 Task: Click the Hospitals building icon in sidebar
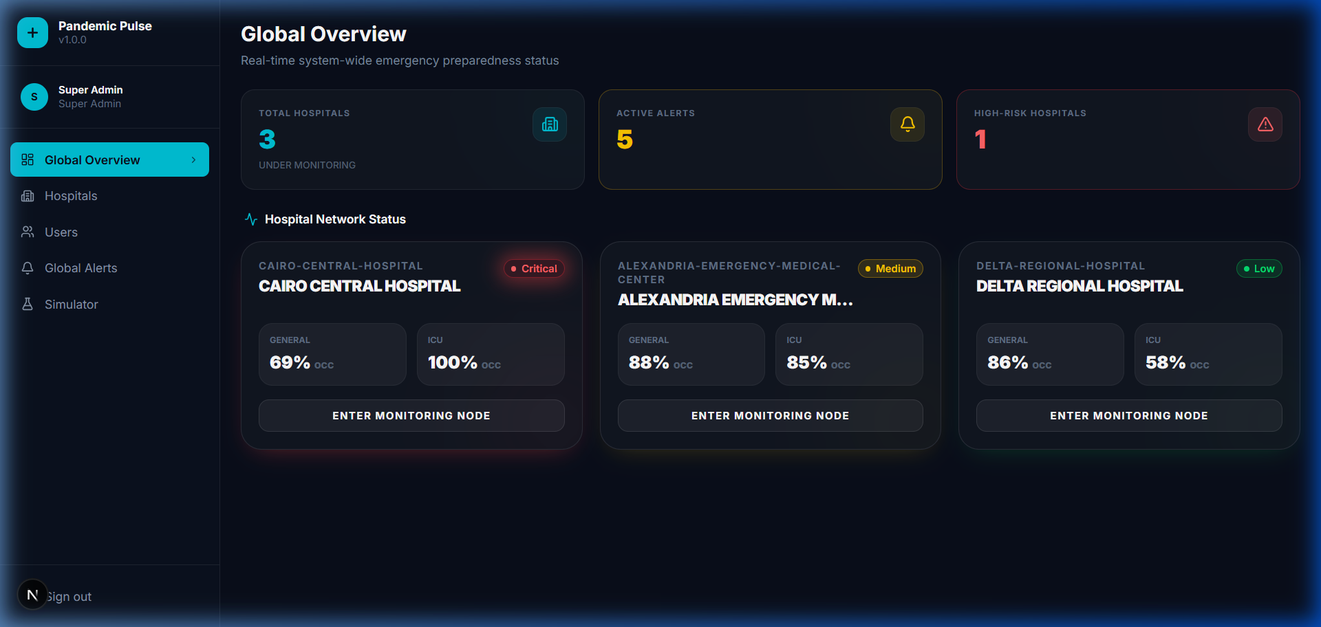click(x=28, y=196)
